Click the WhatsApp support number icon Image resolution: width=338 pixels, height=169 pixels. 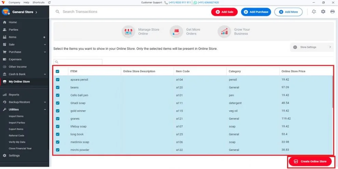[x=195, y=3]
